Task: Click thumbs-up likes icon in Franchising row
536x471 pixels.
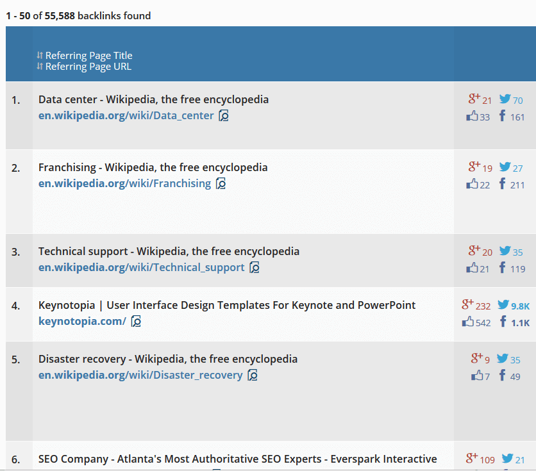Action: (x=472, y=184)
